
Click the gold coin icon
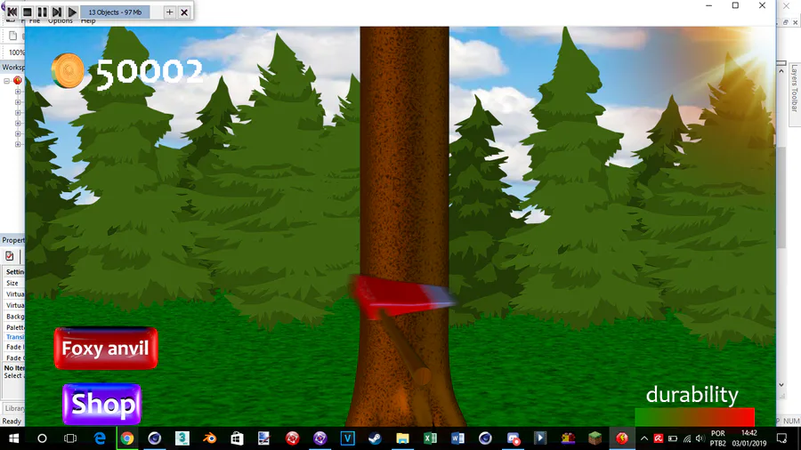[x=68, y=71]
